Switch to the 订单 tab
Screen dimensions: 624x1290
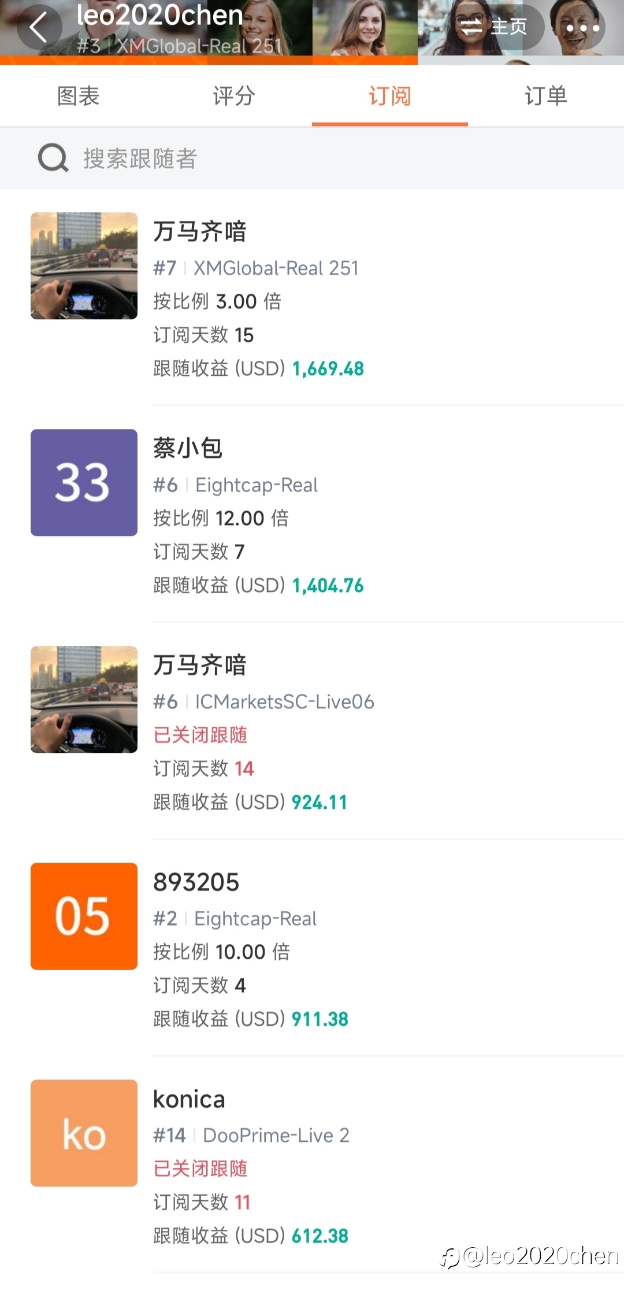(x=546, y=96)
